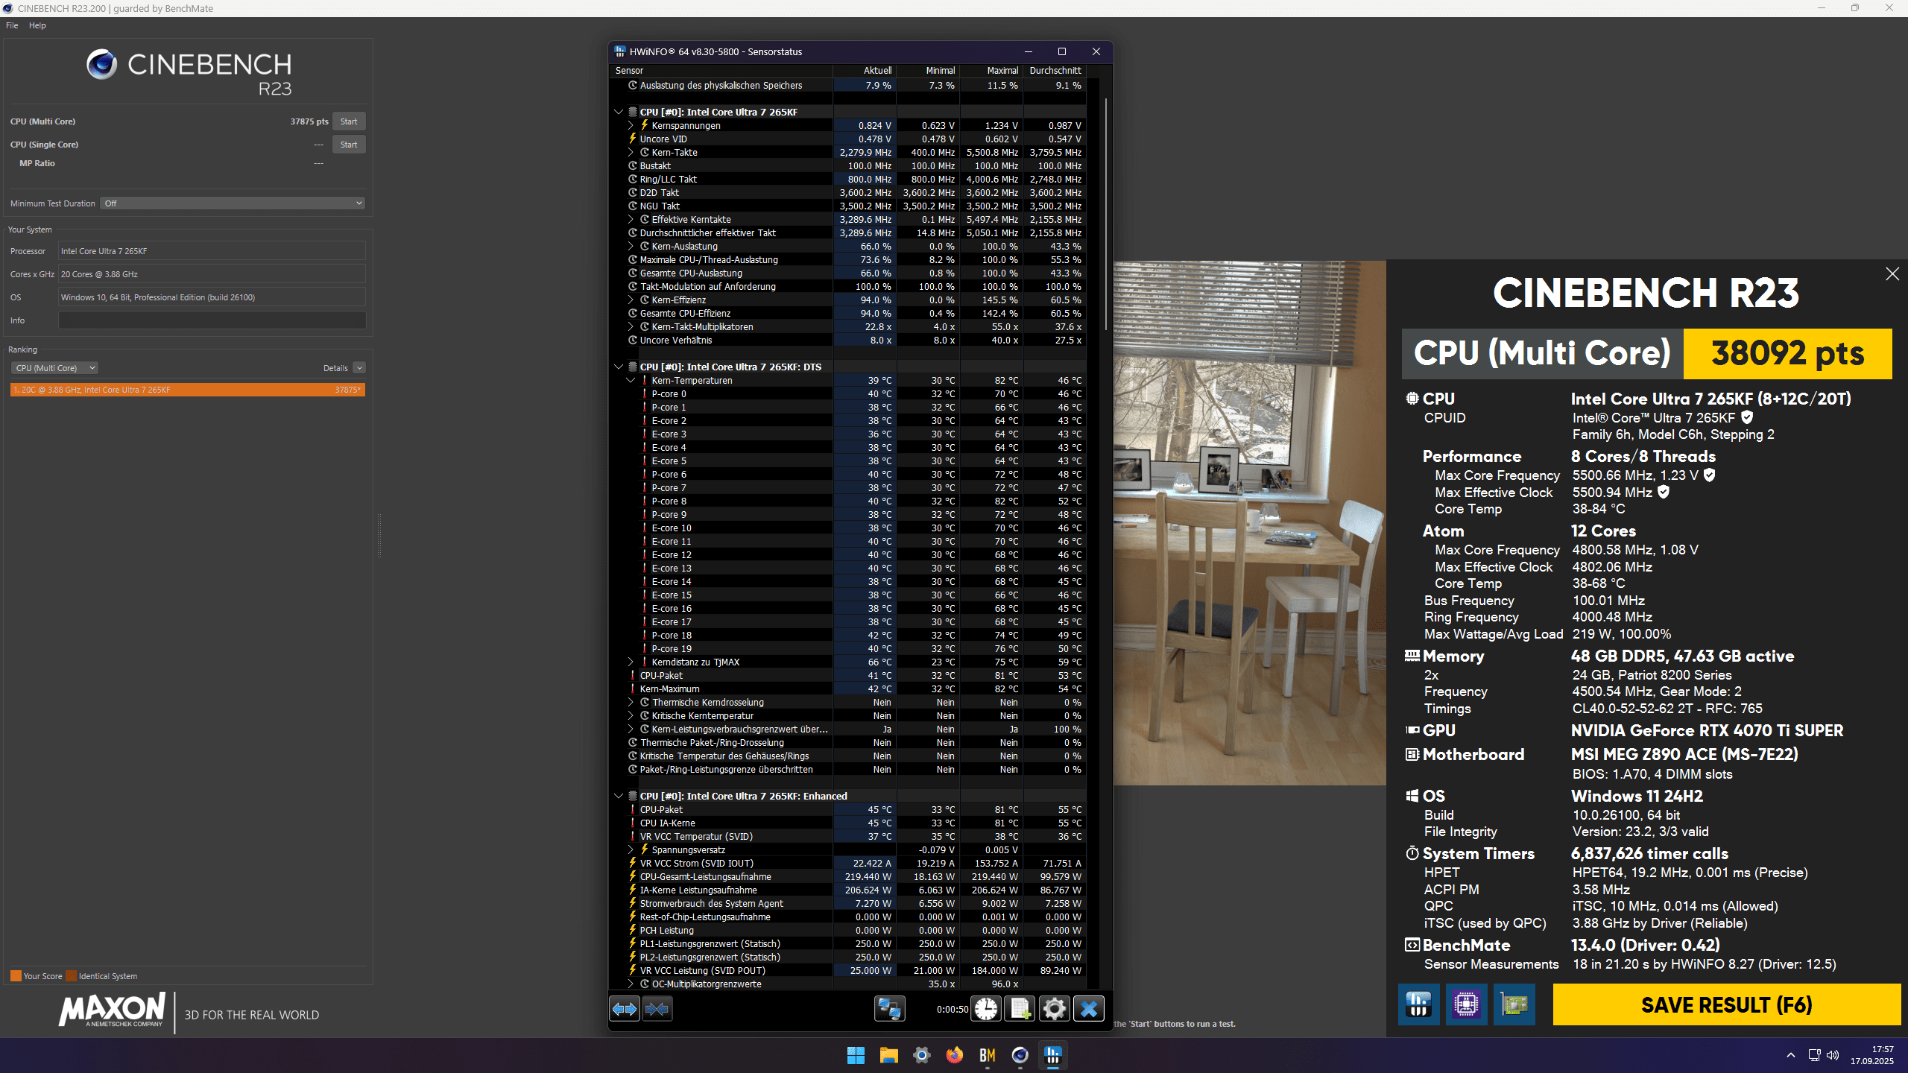Click the HWiNFO expand columns arrows icon
The image size is (1908, 1073).
624,1009
